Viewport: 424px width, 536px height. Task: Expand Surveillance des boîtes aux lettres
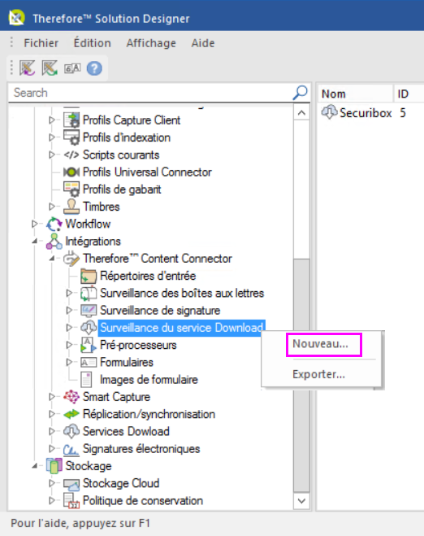click(69, 294)
